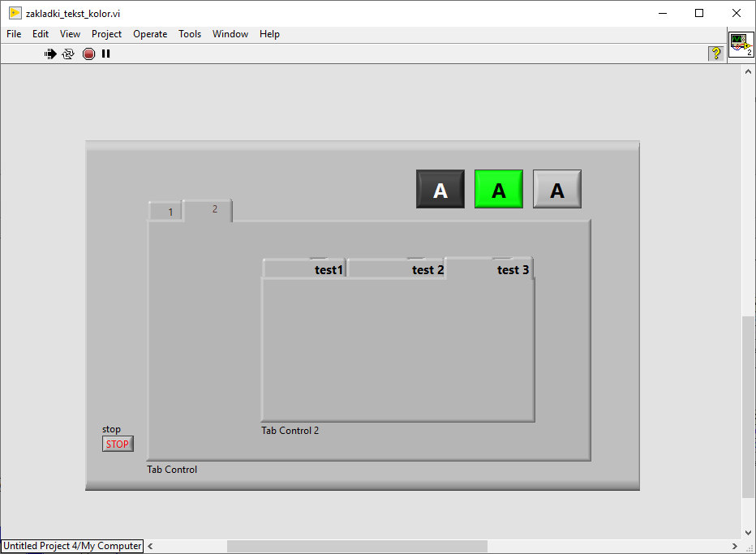The height and width of the screenshot is (554, 756).
Task: Click the Tab Control label text
Action: coord(172,470)
